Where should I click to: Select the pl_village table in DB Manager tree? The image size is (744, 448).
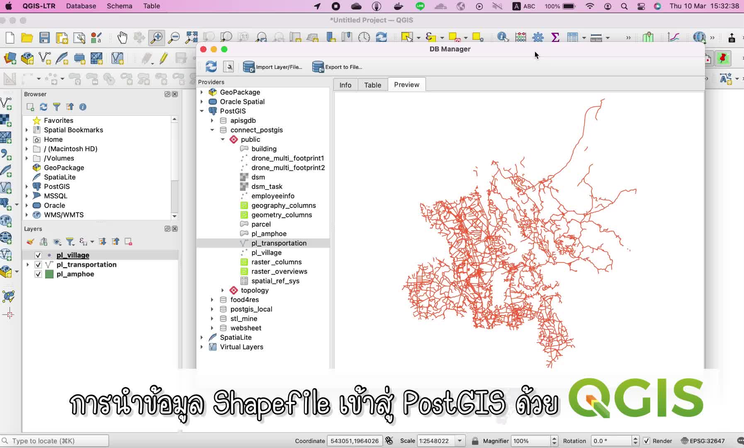pyautogui.click(x=266, y=253)
